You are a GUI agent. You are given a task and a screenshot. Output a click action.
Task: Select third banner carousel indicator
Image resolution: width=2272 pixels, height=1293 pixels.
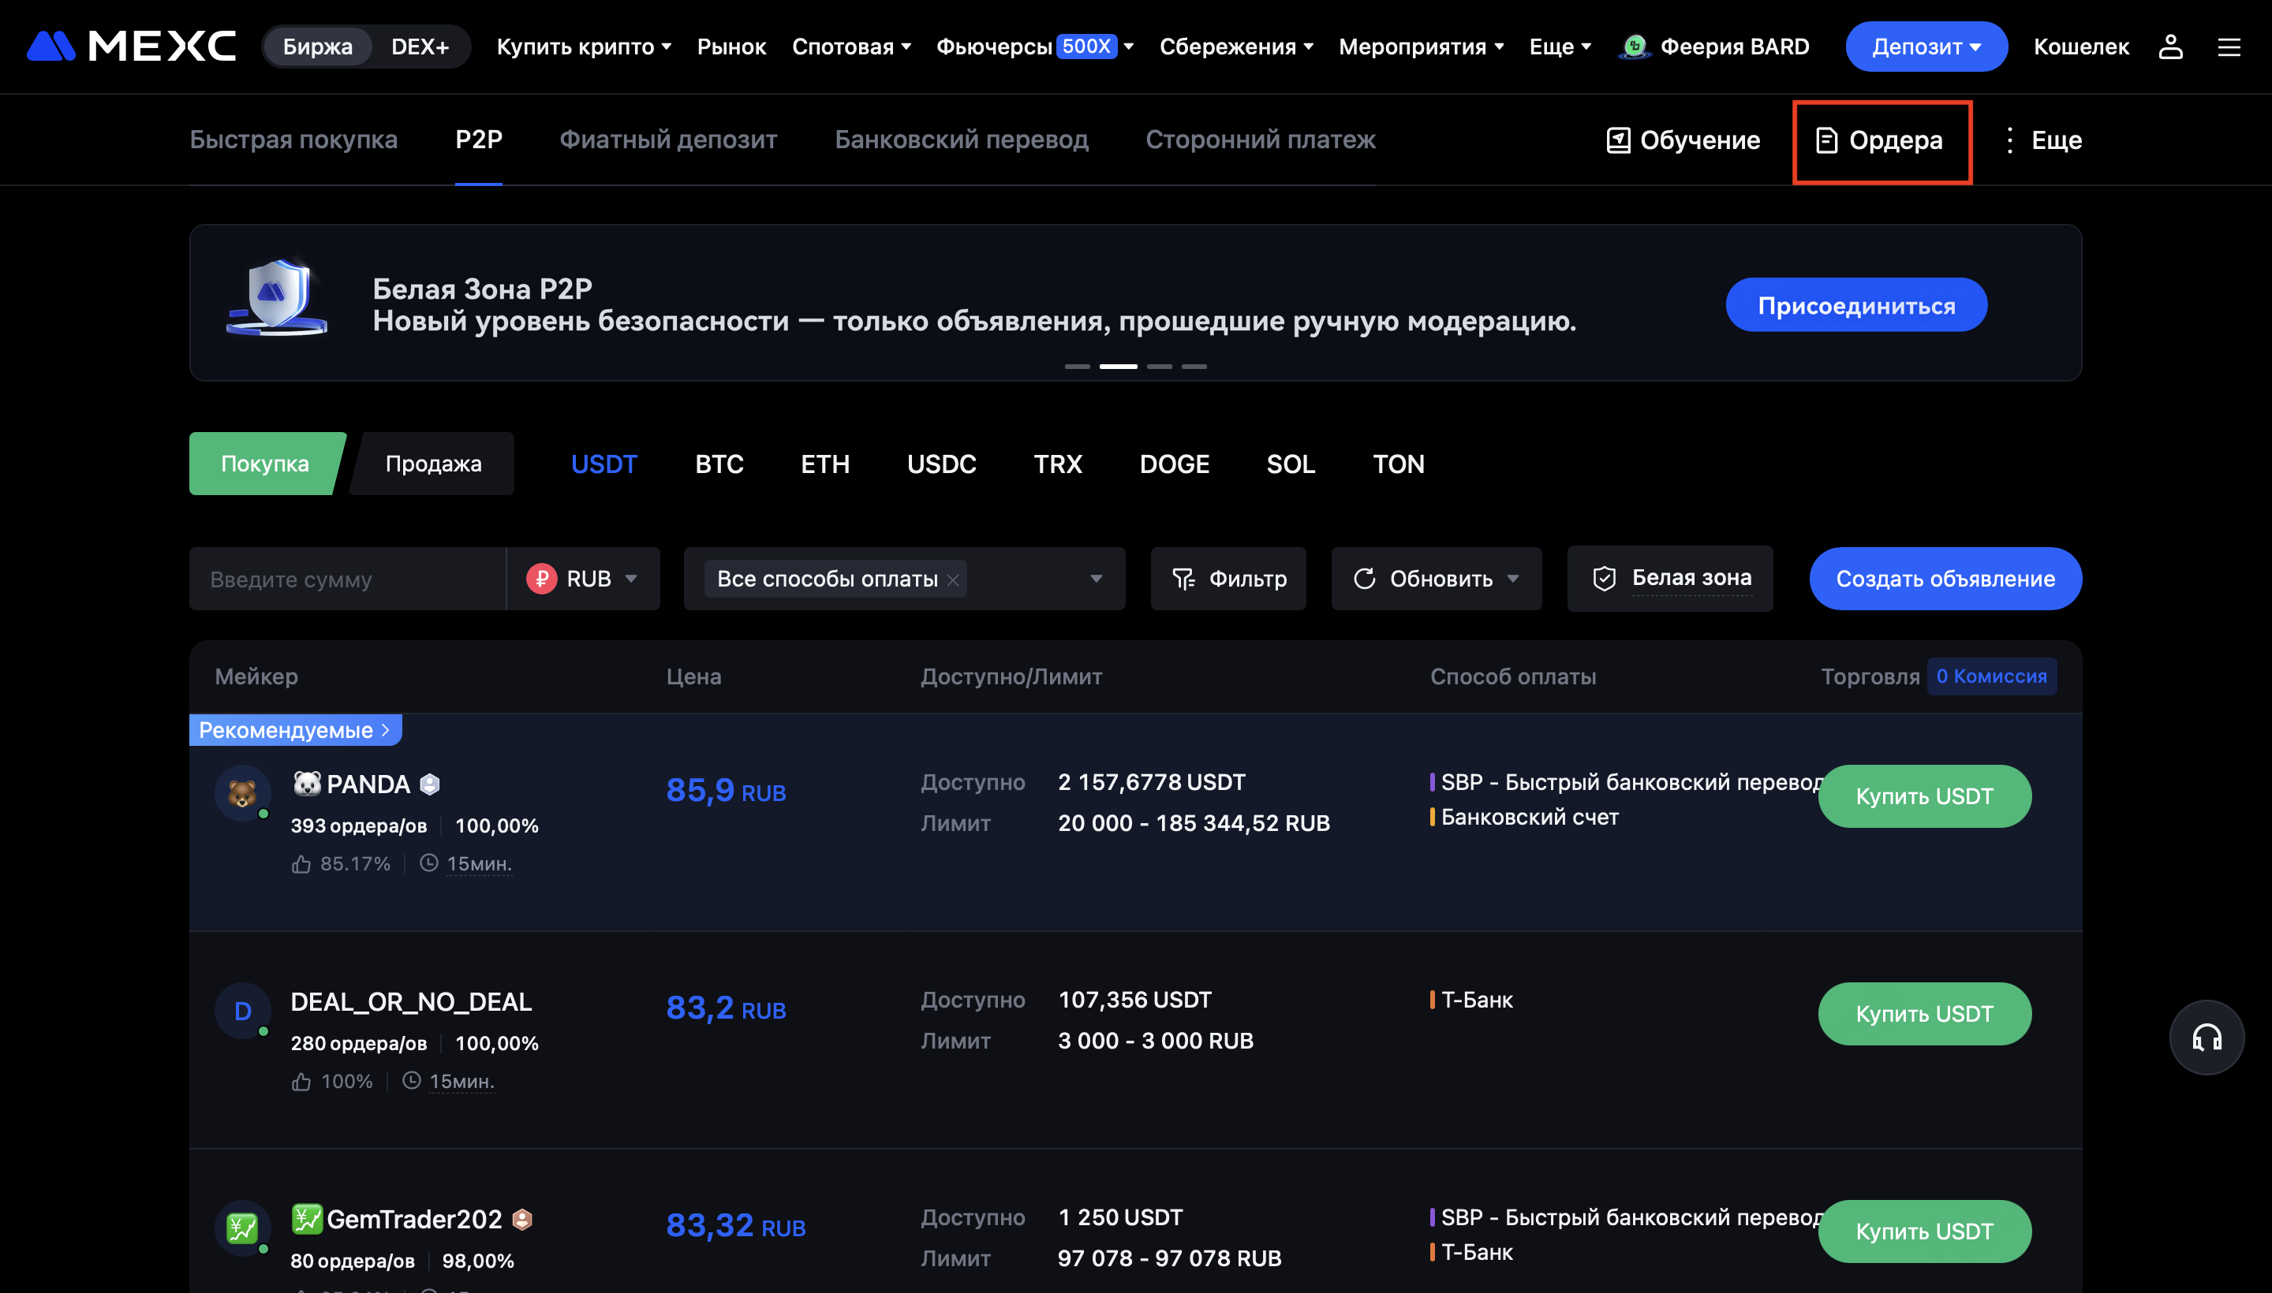coord(1159,366)
